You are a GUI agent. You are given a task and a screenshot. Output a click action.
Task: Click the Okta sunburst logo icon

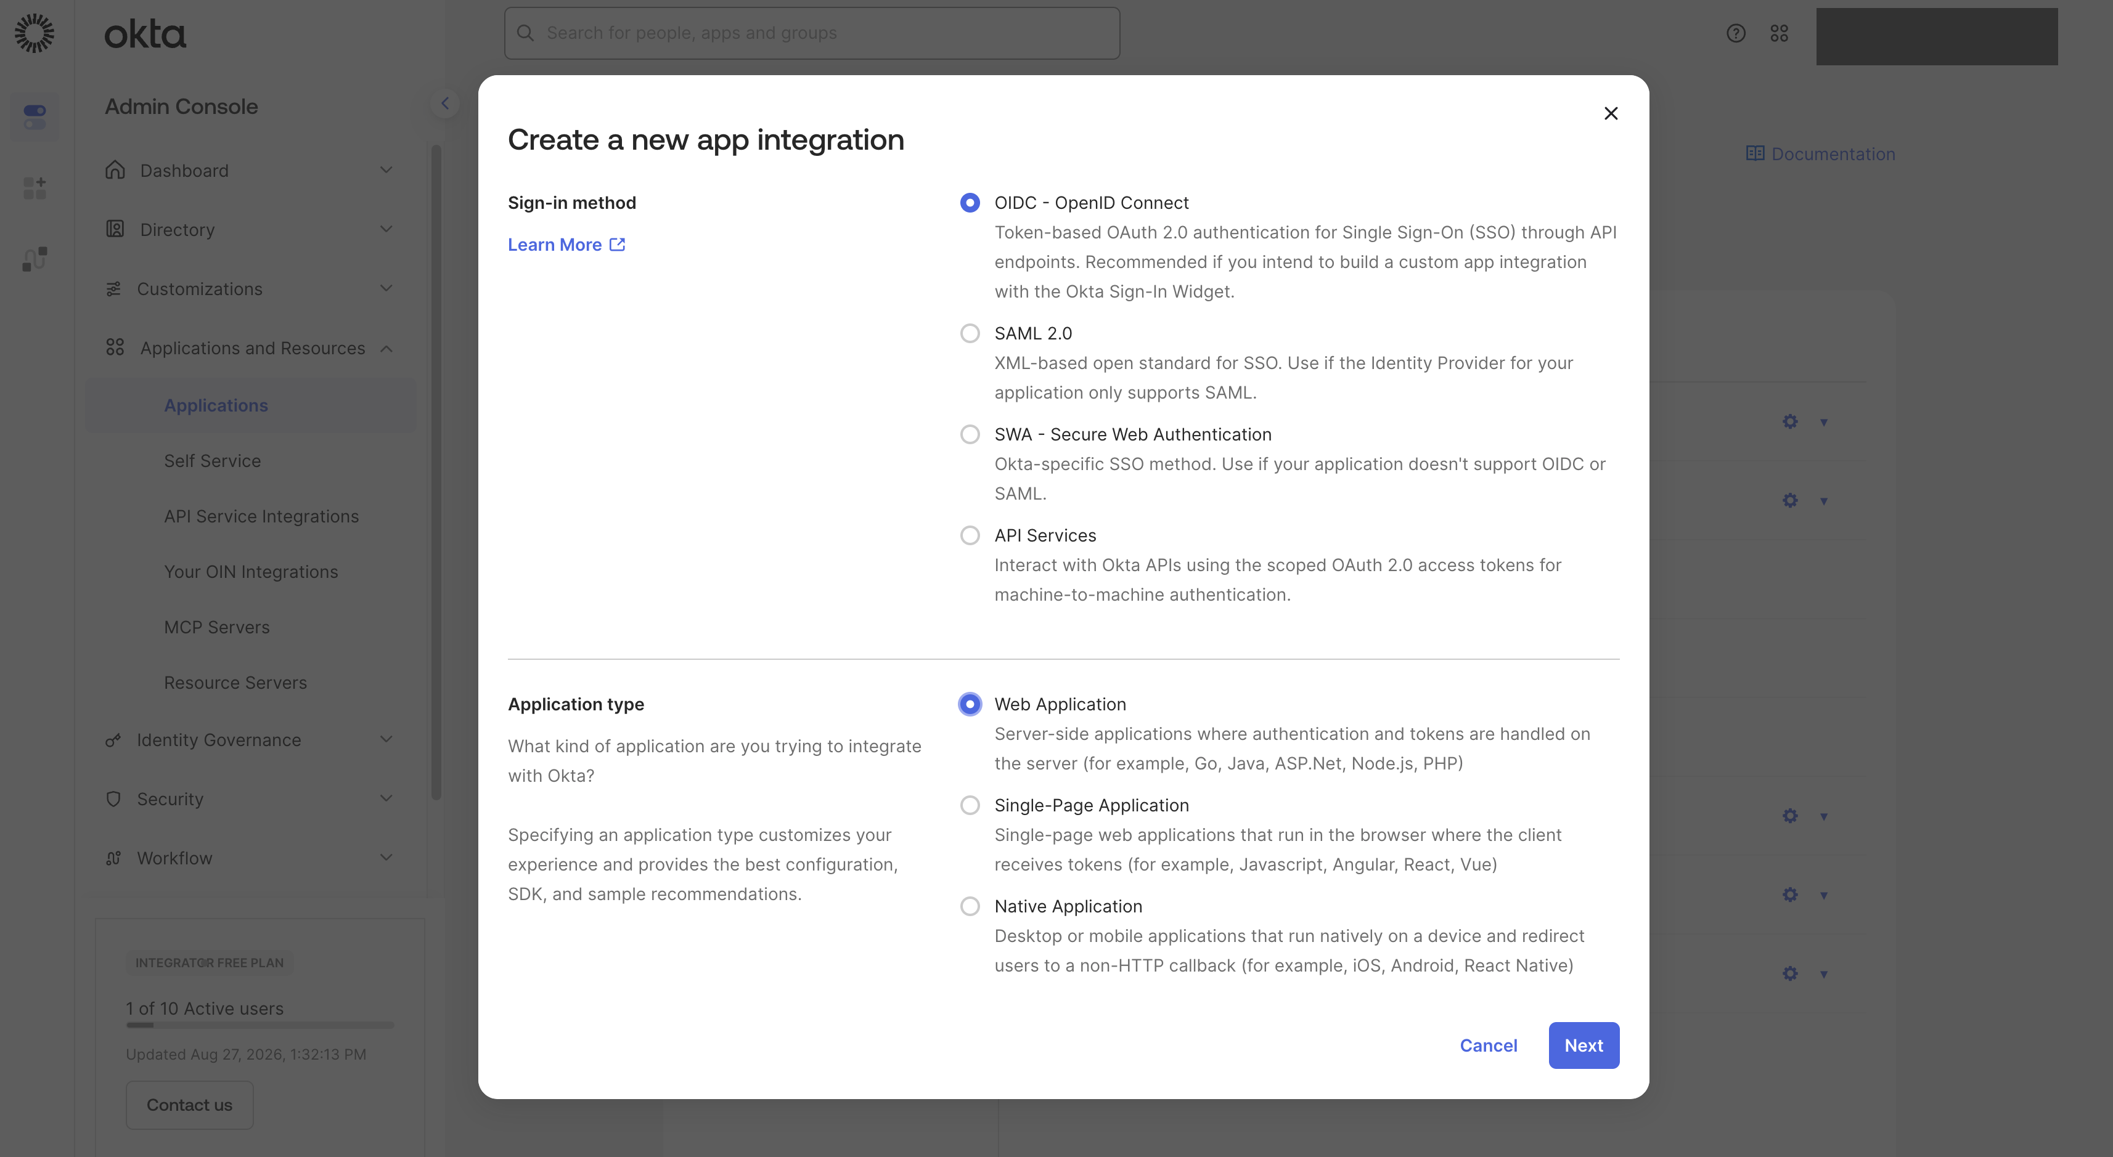(x=35, y=33)
